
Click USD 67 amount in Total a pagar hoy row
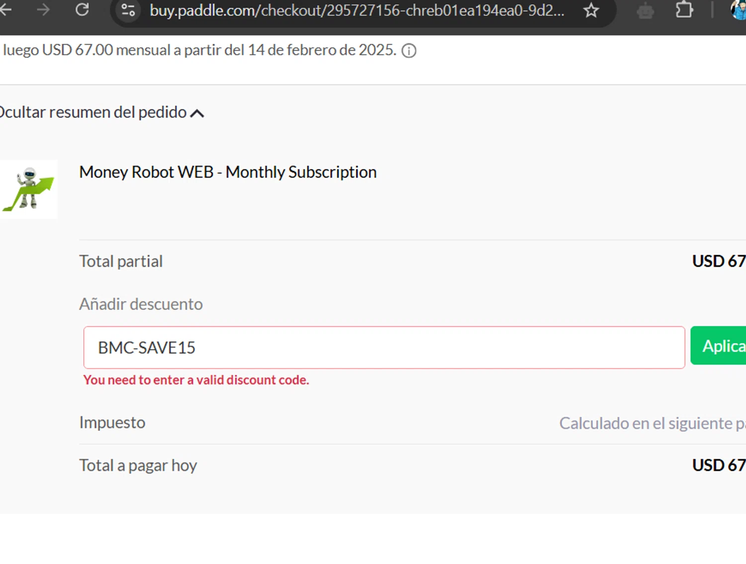[x=719, y=465]
